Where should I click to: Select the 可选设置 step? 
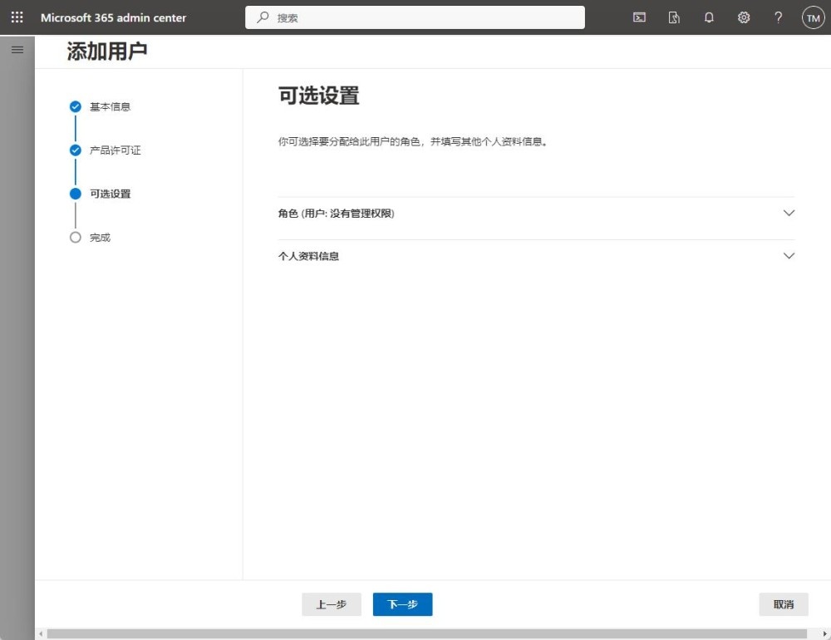tap(110, 194)
